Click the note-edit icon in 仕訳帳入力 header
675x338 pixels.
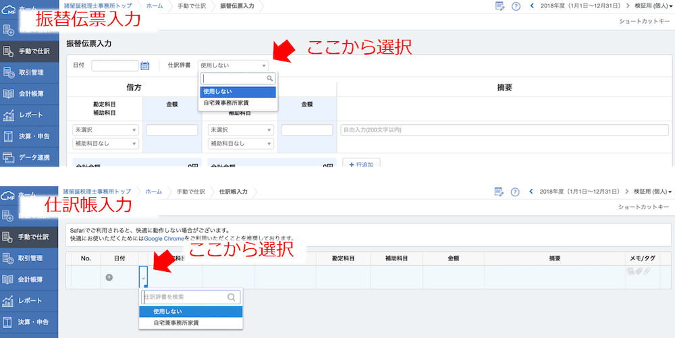tap(500, 192)
